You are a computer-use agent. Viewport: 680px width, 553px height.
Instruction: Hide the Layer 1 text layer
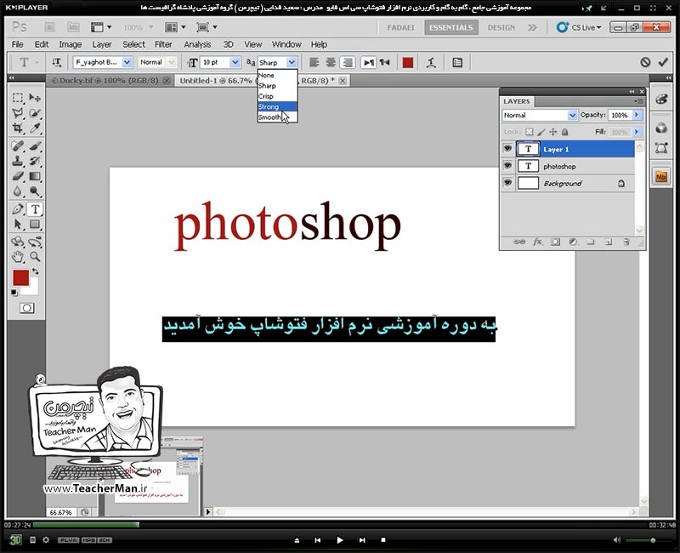click(x=507, y=149)
